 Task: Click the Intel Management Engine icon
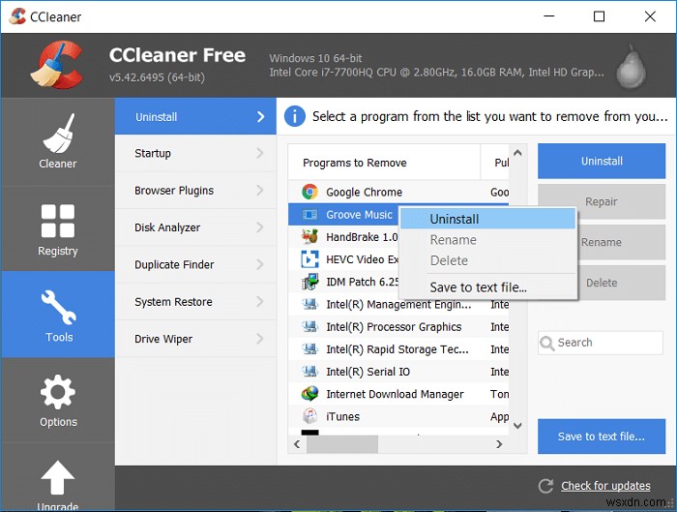pyautogui.click(x=309, y=304)
